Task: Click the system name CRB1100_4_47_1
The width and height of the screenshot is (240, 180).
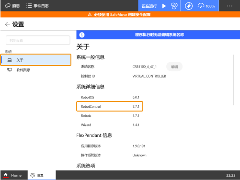Action: (x=145, y=67)
